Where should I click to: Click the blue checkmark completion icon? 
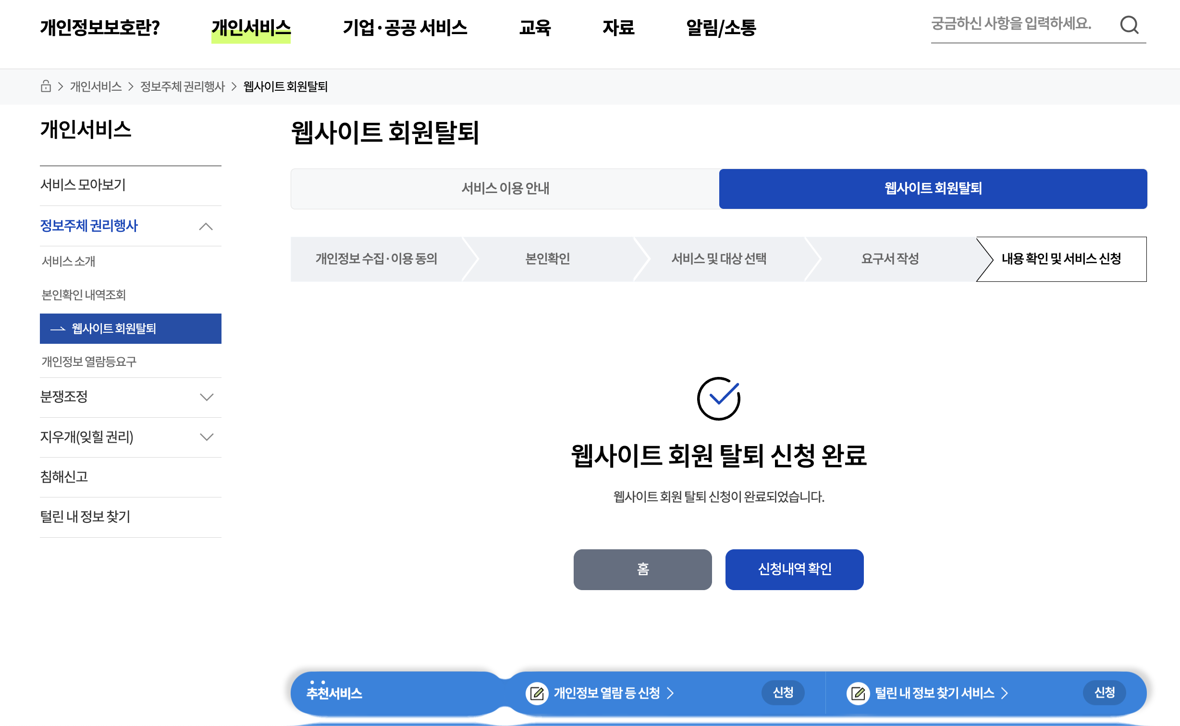[x=718, y=398]
